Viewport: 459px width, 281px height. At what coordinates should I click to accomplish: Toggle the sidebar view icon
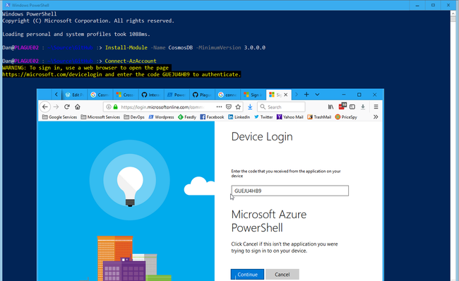(x=352, y=107)
